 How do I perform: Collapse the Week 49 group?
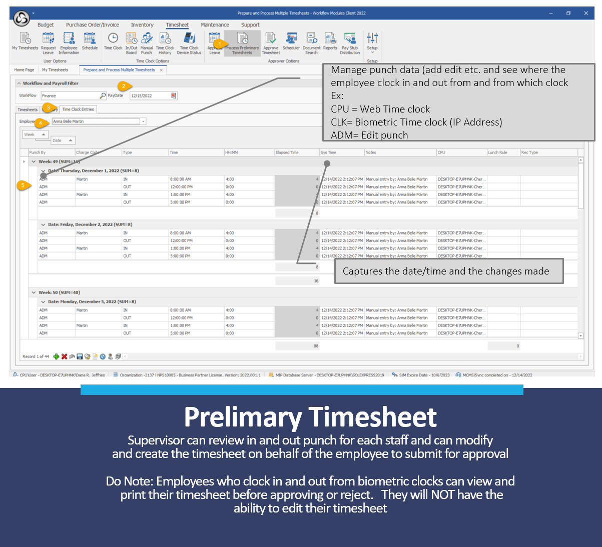pyautogui.click(x=34, y=161)
